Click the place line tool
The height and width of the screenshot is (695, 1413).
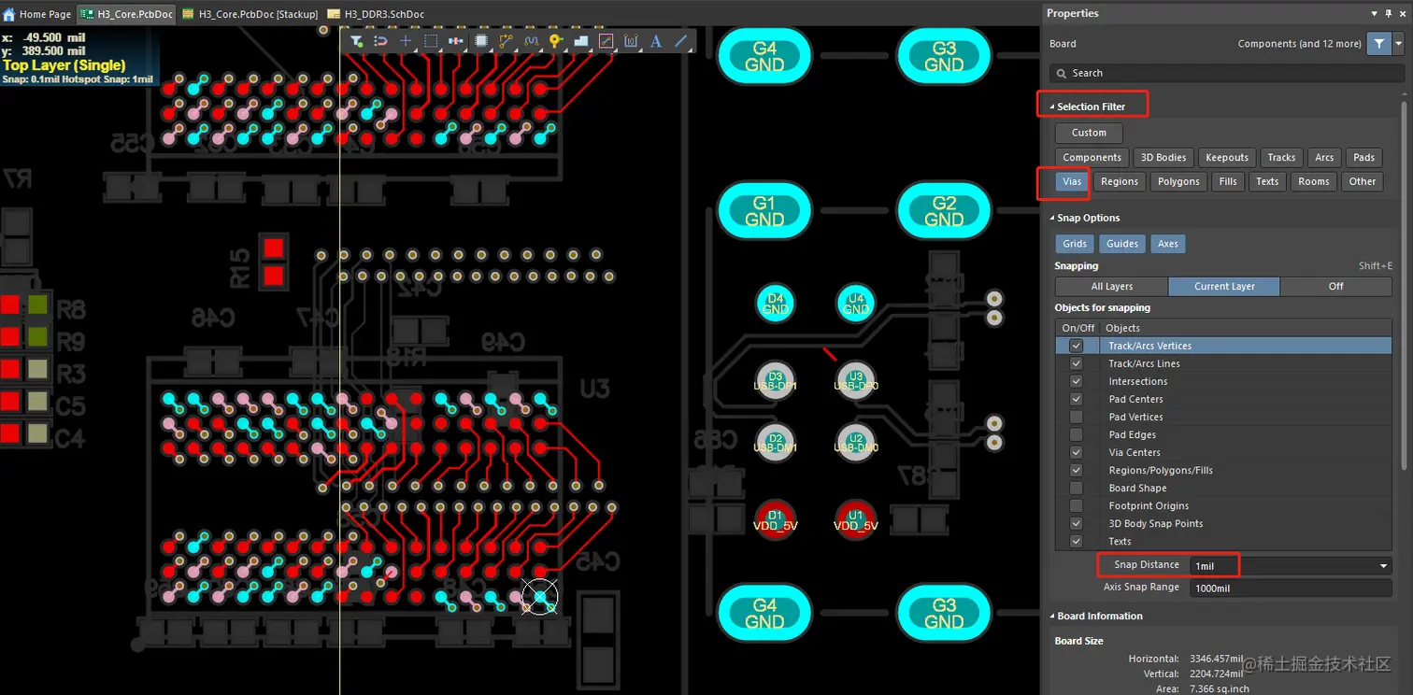click(681, 41)
